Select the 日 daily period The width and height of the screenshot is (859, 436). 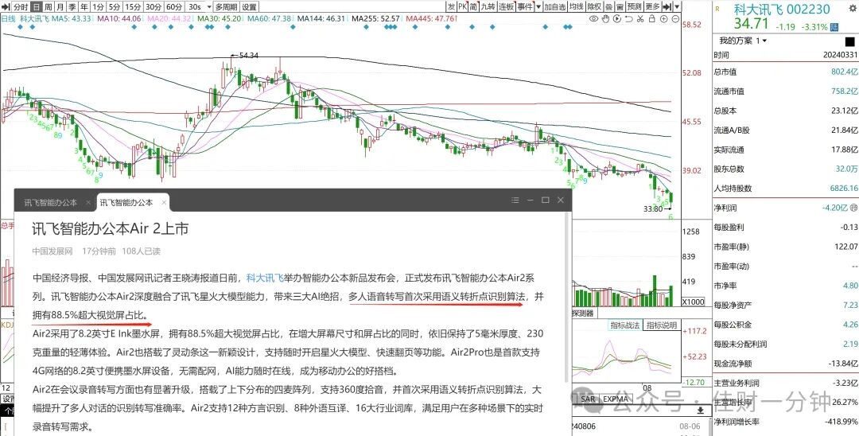36,7
